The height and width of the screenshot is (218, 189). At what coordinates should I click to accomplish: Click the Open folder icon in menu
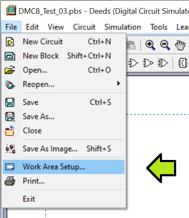pos(10,70)
